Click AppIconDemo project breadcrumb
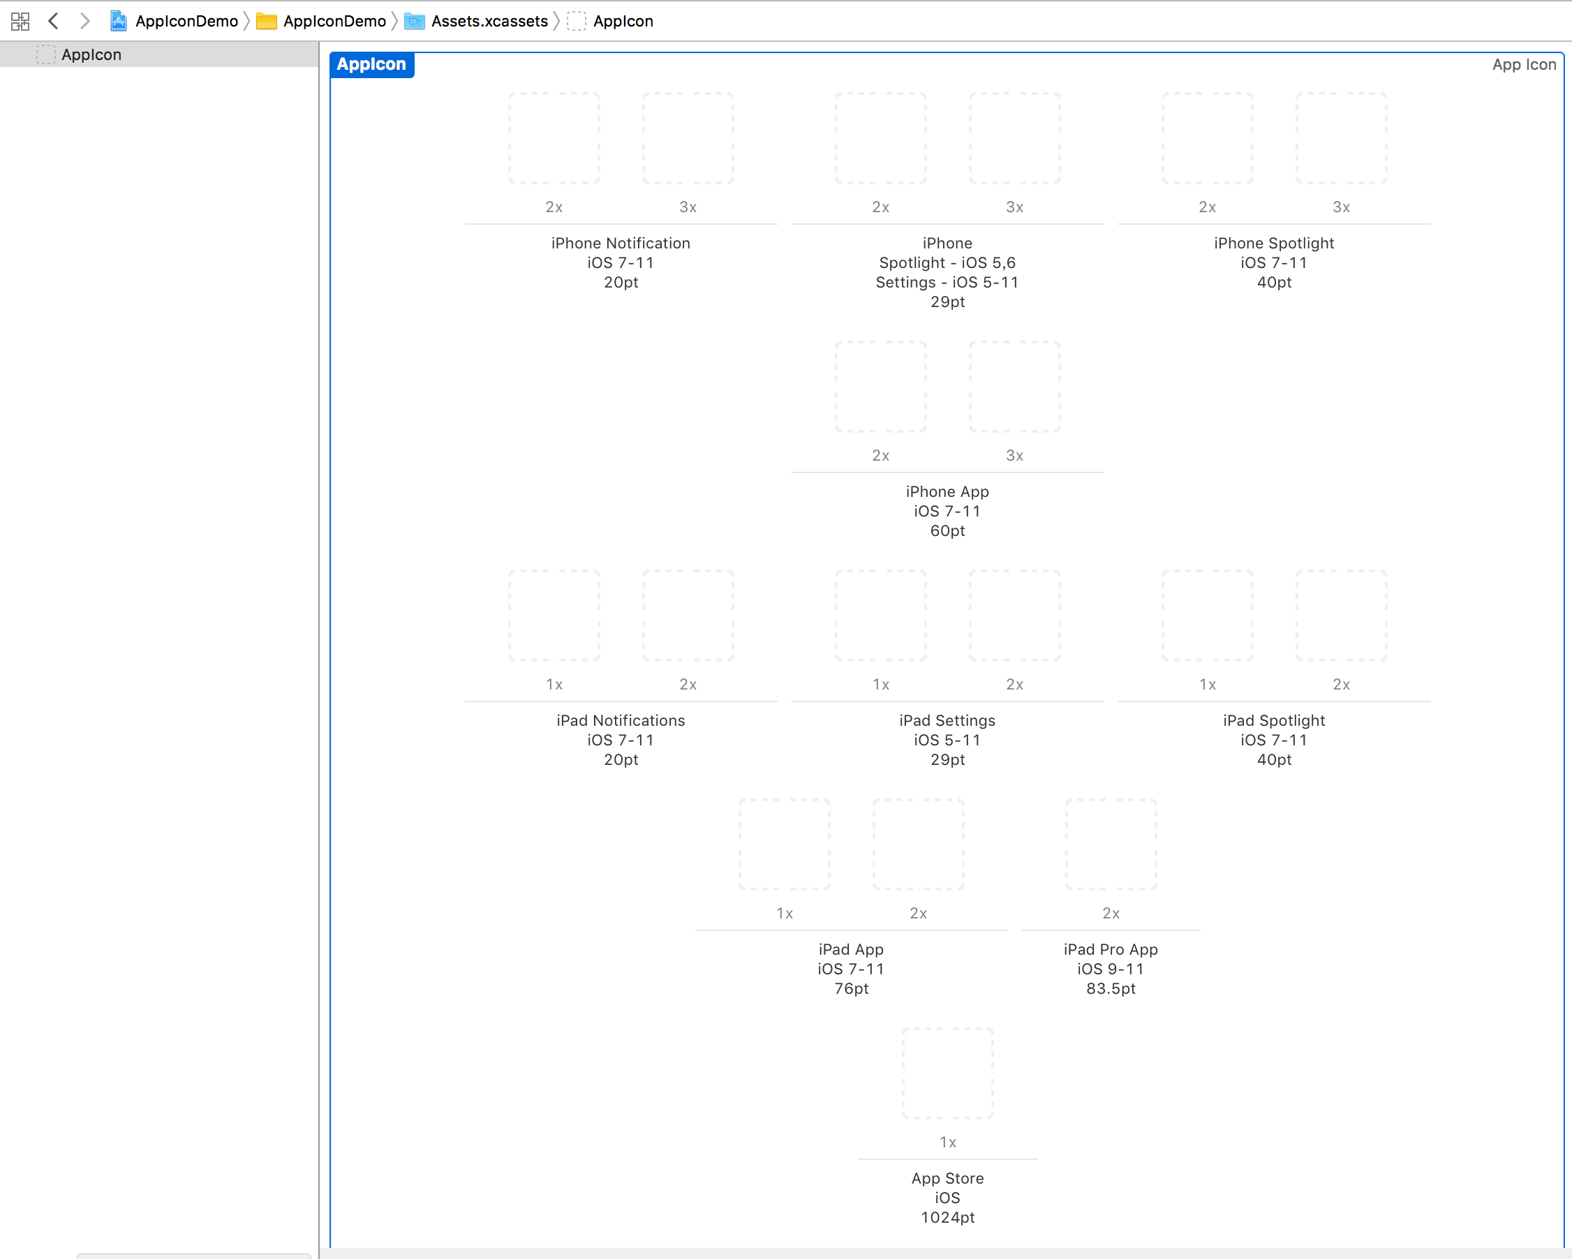Screen dimensions: 1572x1259 click(x=175, y=21)
